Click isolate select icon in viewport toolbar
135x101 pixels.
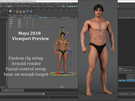tap(61, 17)
